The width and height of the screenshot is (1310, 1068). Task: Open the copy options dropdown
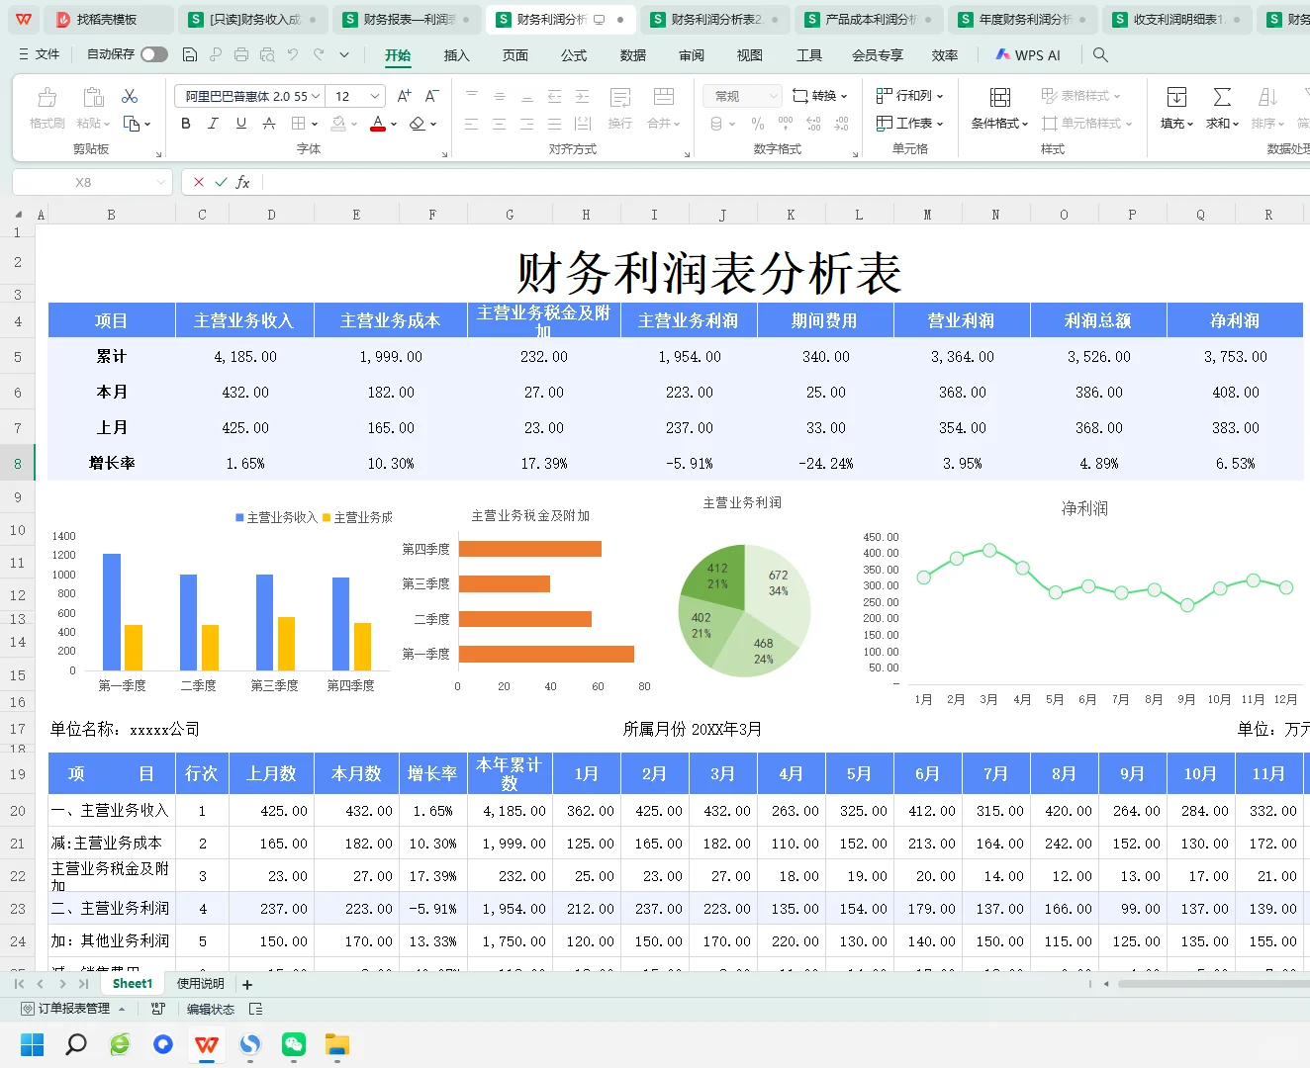(147, 124)
